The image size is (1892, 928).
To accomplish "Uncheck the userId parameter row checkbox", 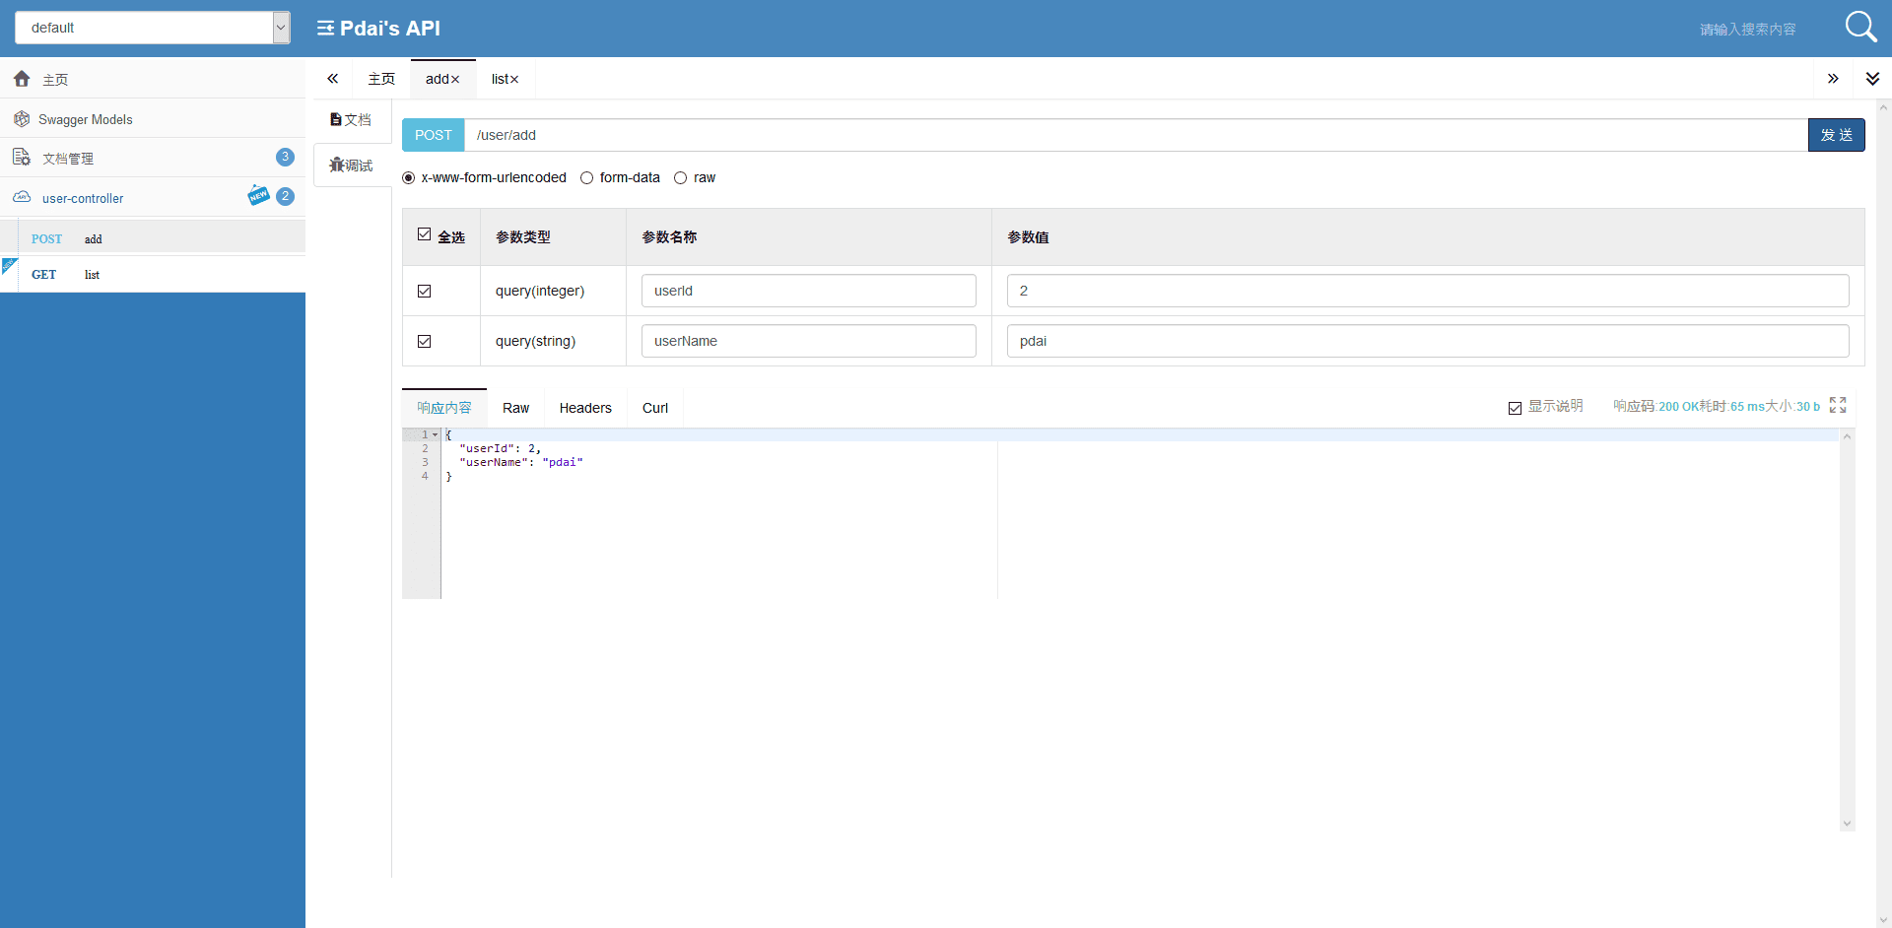I will pyautogui.click(x=424, y=291).
